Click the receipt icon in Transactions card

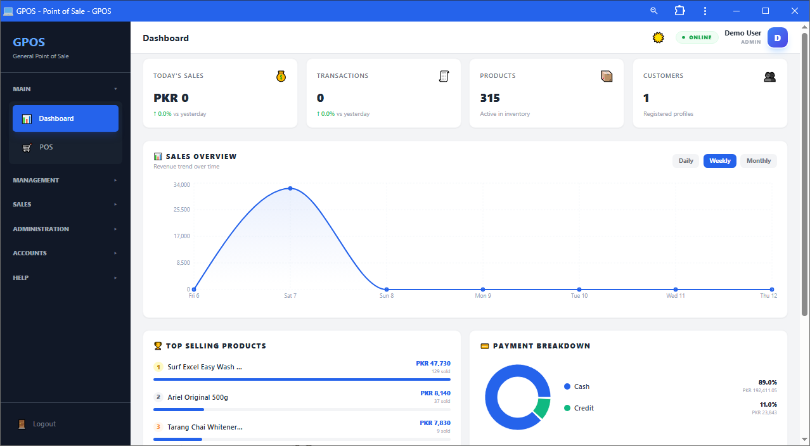444,76
